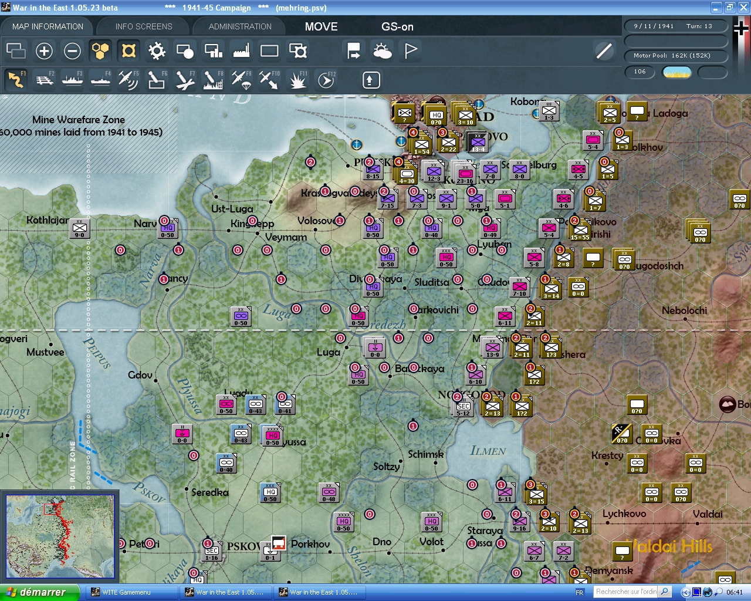
Task: Click the F12 circled arrow icon
Action: click(326, 79)
